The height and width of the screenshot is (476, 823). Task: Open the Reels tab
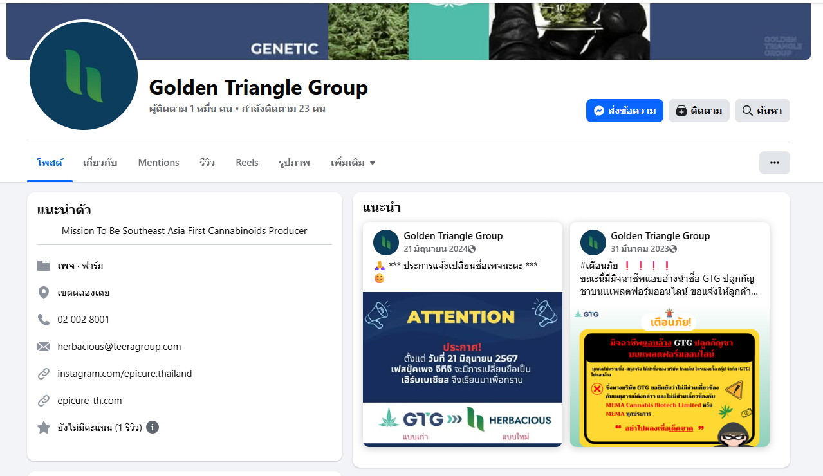pos(247,163)
